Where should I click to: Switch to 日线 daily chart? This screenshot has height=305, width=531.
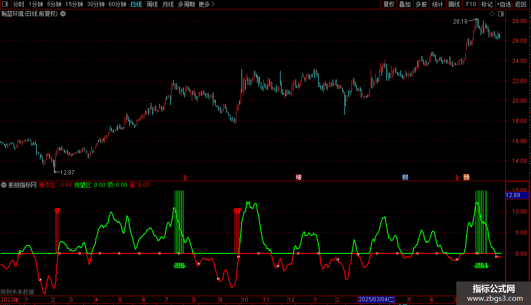click(x=136, y=4)
